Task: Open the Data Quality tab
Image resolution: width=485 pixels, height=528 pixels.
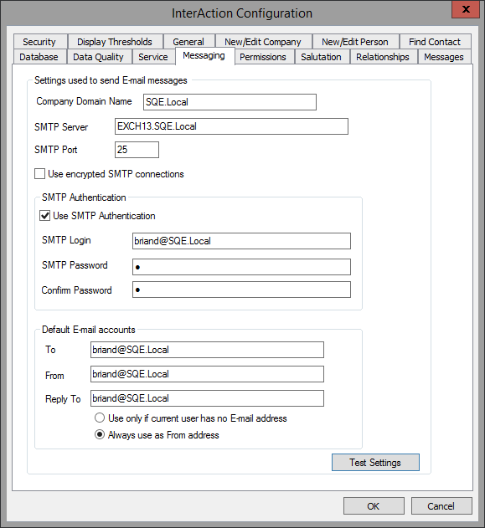Action: 98,57
